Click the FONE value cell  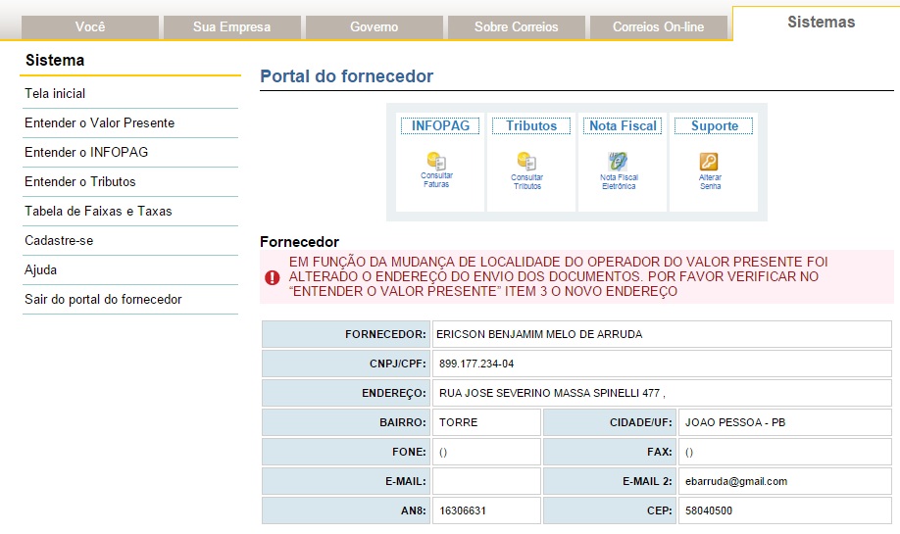(486, 452)
